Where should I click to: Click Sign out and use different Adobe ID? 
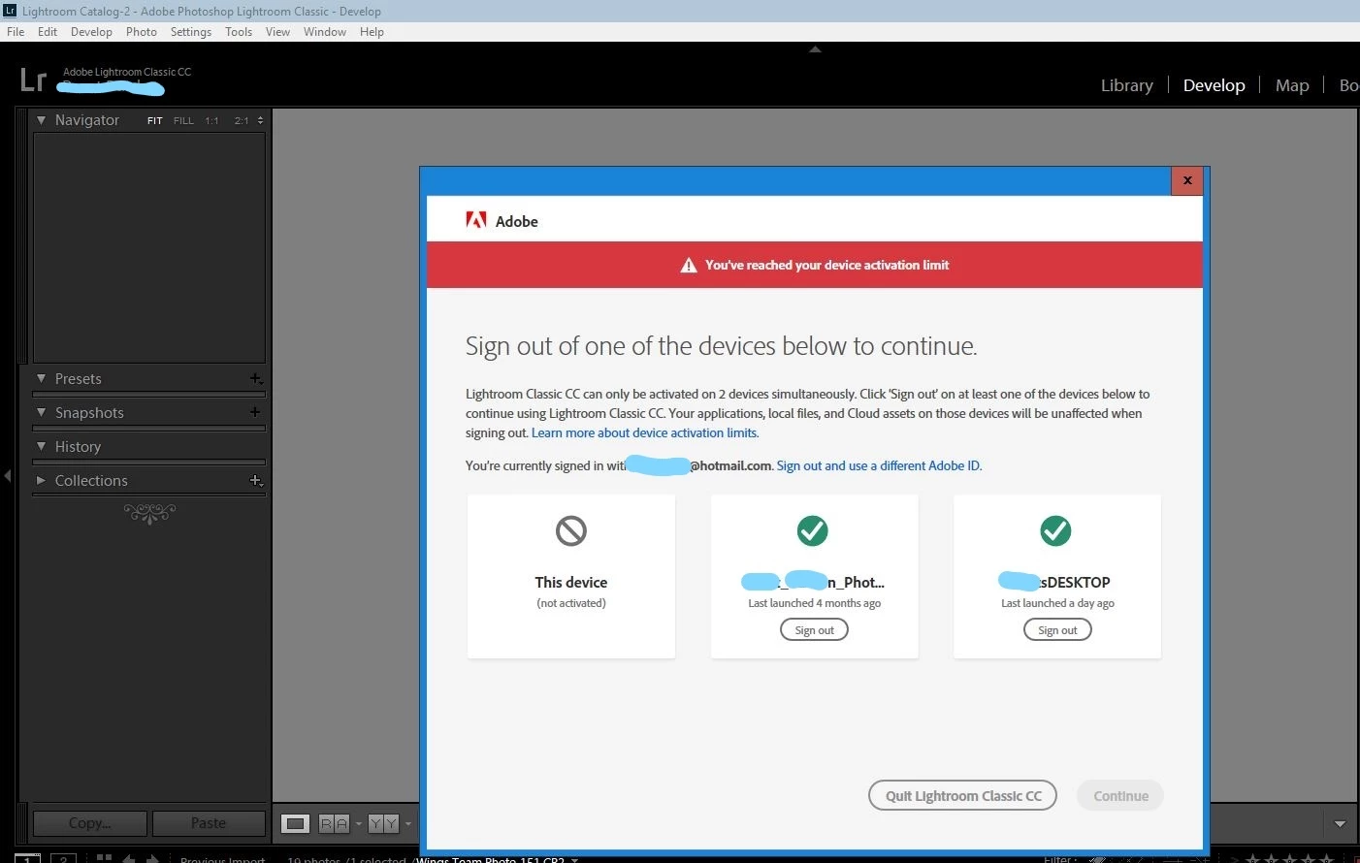[879, 465]
